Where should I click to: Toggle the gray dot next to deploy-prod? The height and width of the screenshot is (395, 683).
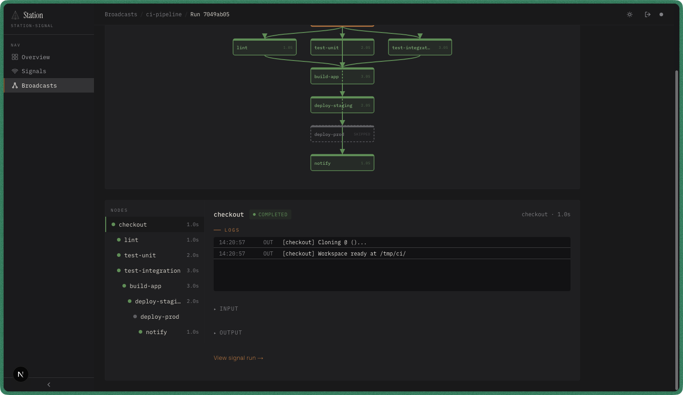135,316
